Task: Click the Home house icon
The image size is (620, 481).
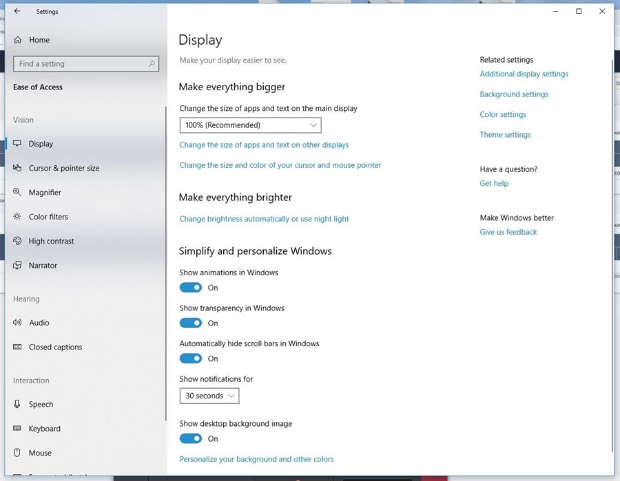Action: coord(17,40)
